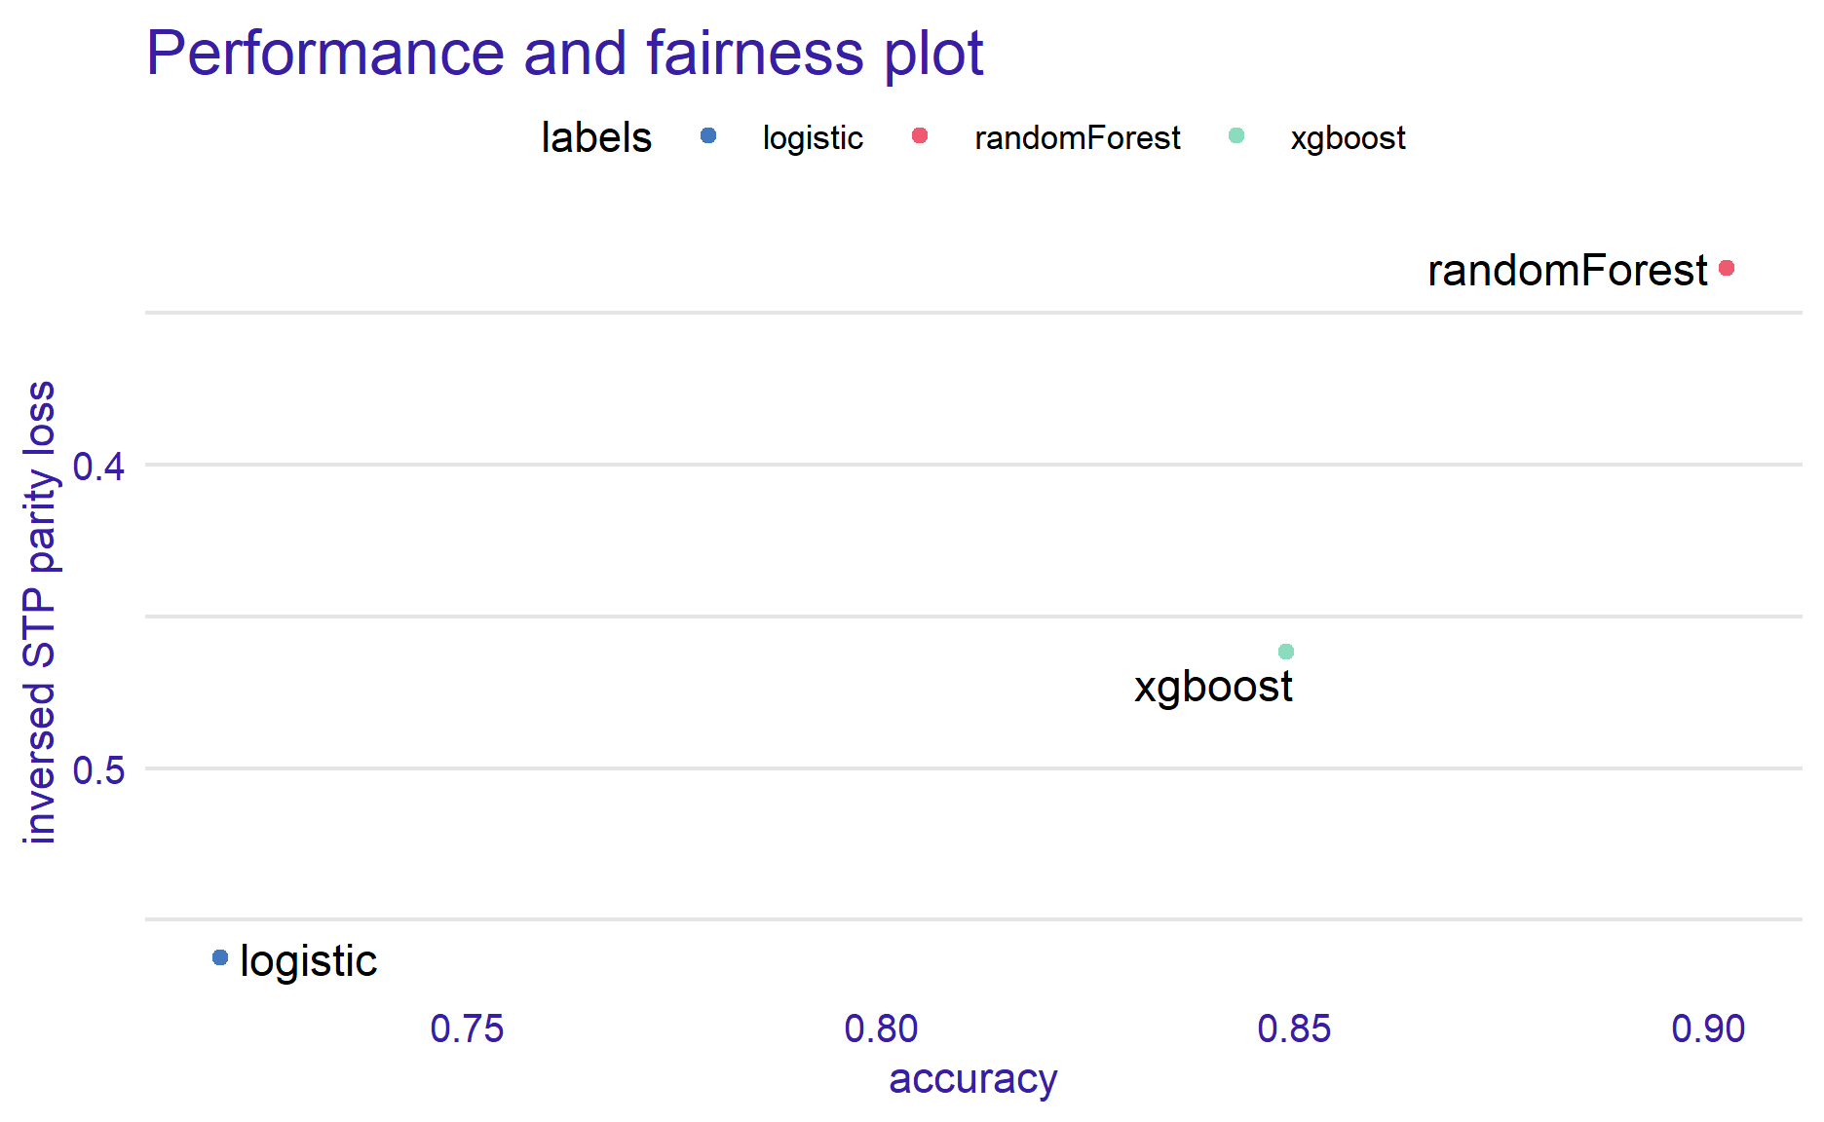Click the 0.80 x-axis tick label

[881, 1029]
